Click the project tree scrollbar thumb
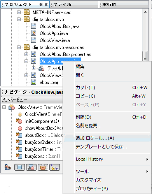 pos(145,56)
